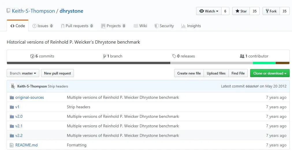Click the Find File button
Screen dimensions: 292x151
point(238,73)
